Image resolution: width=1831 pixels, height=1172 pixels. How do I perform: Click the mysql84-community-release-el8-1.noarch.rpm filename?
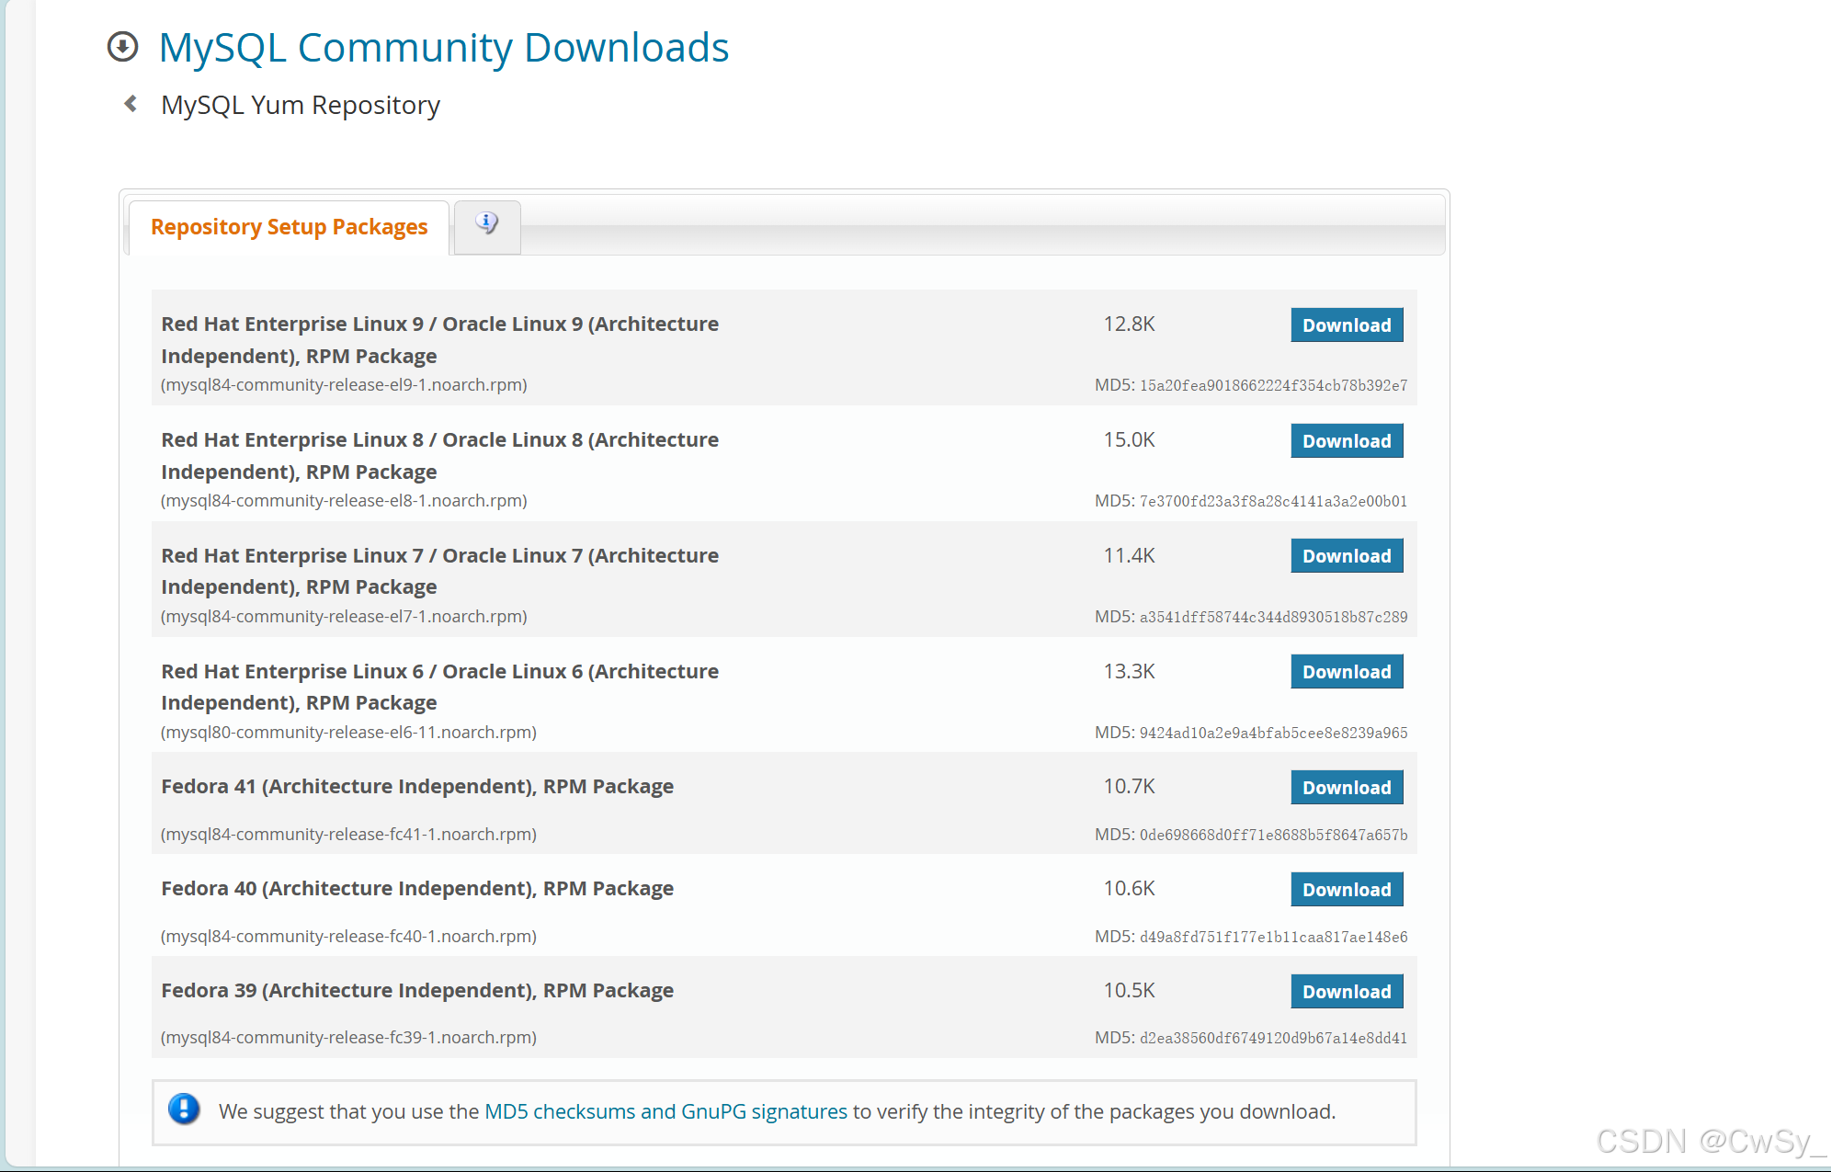click(x=344, y=501)
